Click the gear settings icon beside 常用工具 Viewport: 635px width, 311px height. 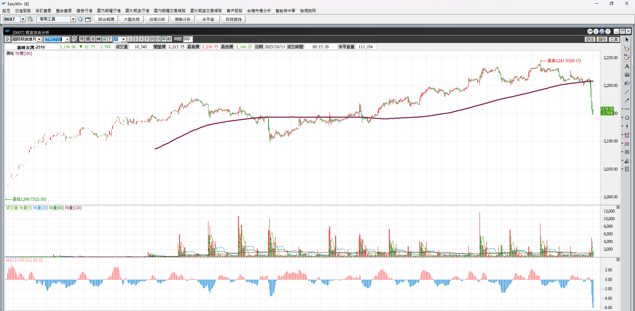point(80,19)
